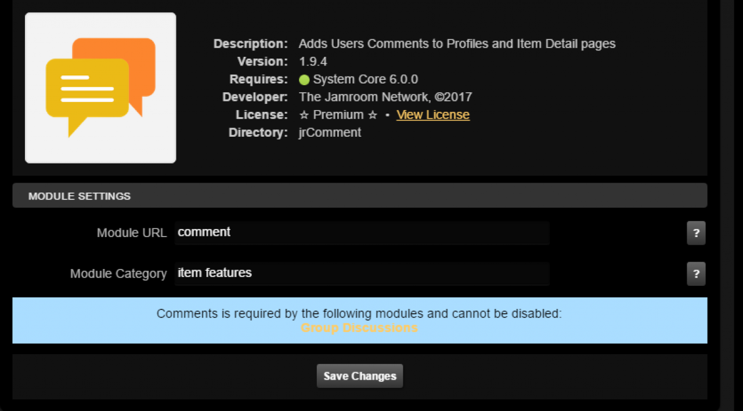Click the star before Premium license
743x411 pixels.
pyautogui.click(x=304, y=115)
